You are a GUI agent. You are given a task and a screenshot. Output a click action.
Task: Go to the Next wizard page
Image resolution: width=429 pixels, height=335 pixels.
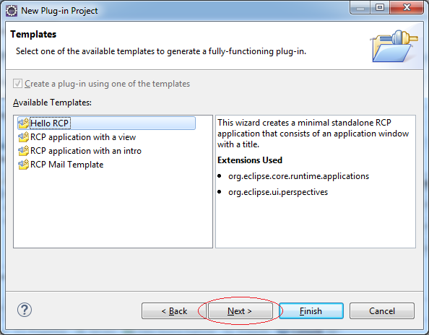(240, 311)
